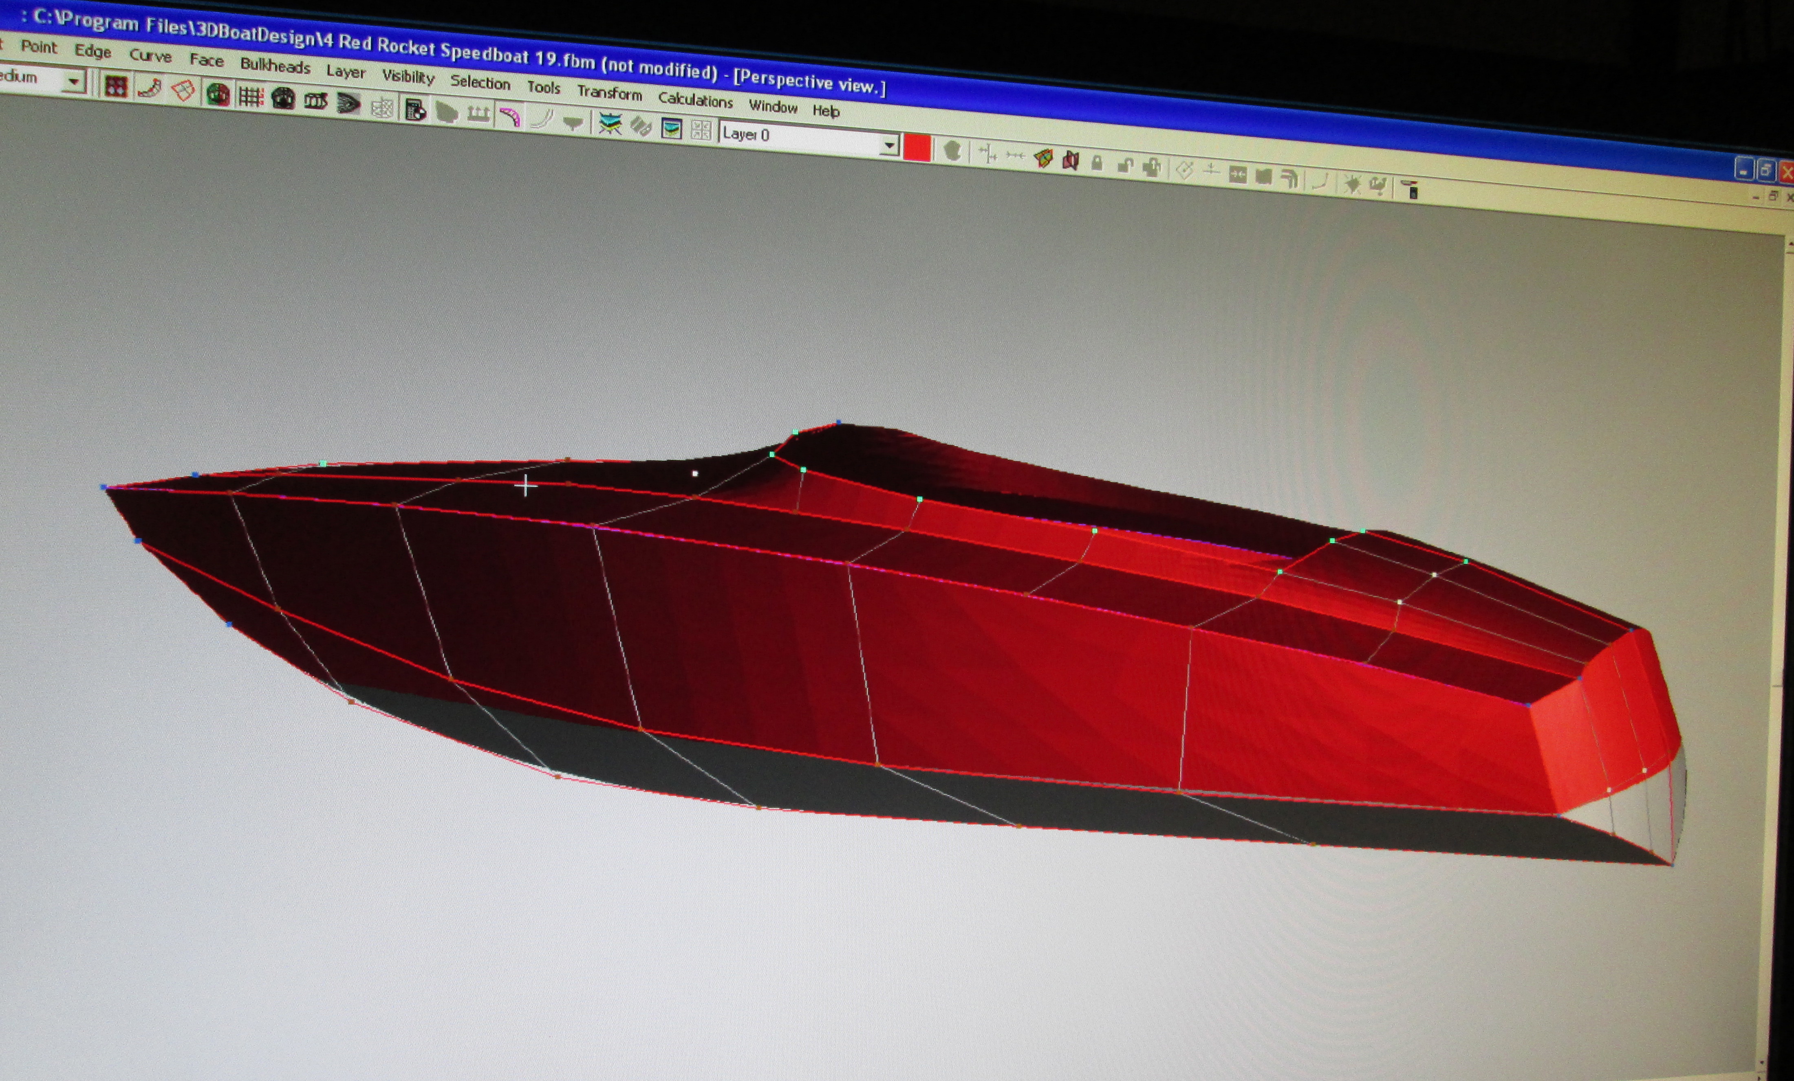Open the Bulkheads menu

point(275,66)
